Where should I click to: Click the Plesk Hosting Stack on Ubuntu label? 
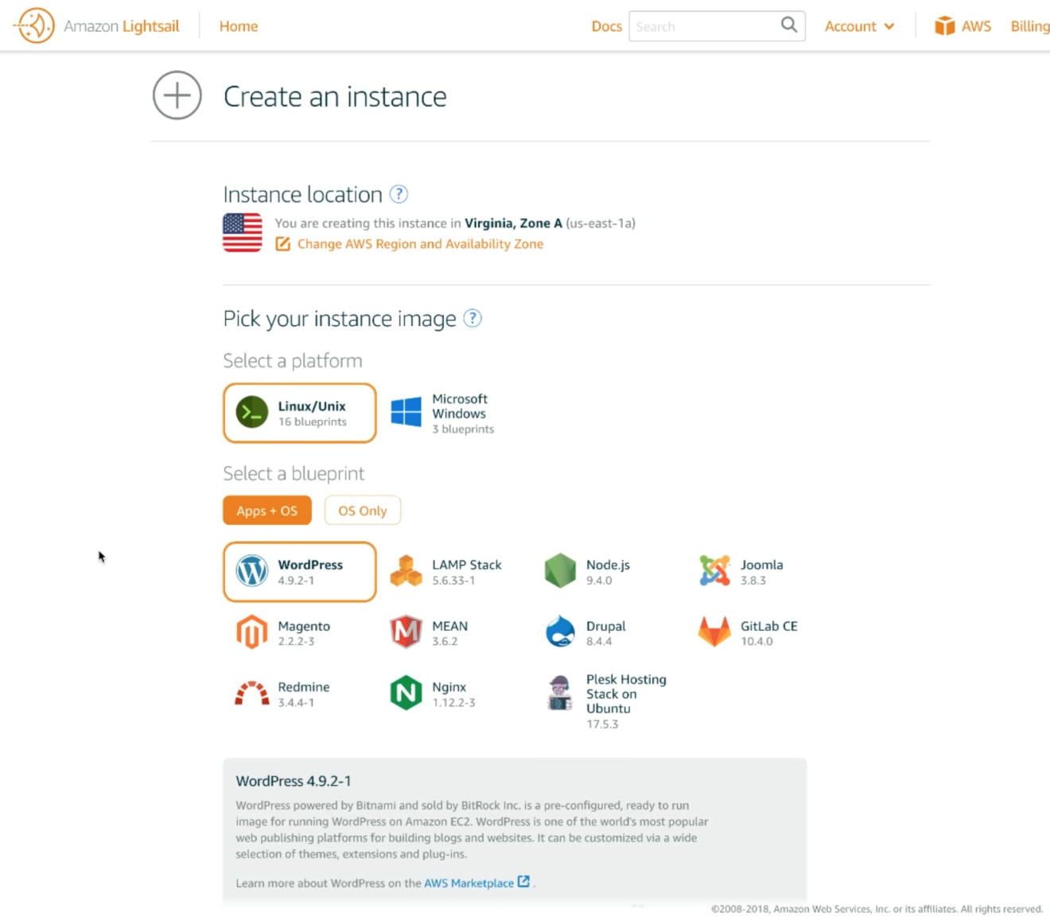(626, 694)
